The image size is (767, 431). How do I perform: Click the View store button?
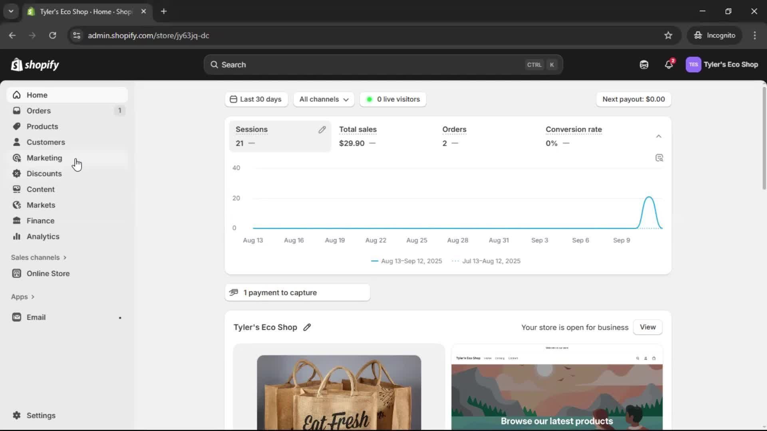coord(647,327)
